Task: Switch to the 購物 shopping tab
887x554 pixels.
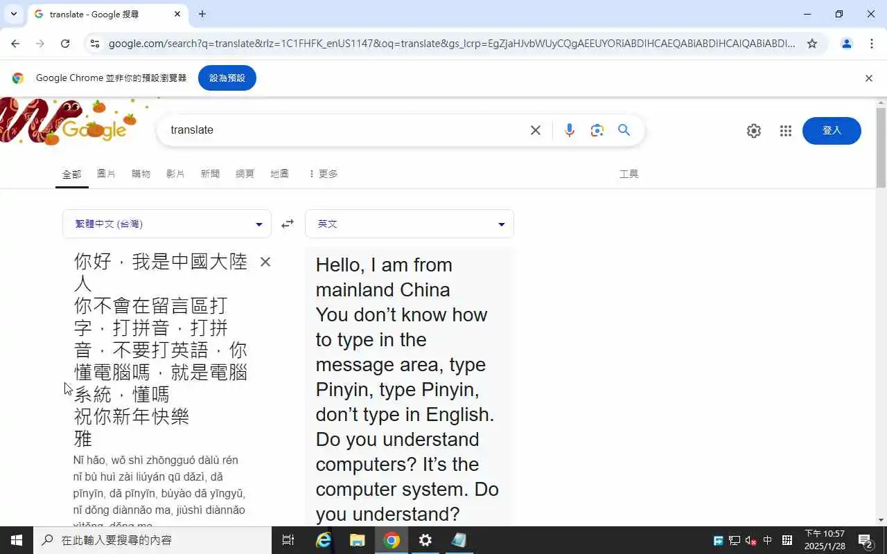Action: point(141,174)
